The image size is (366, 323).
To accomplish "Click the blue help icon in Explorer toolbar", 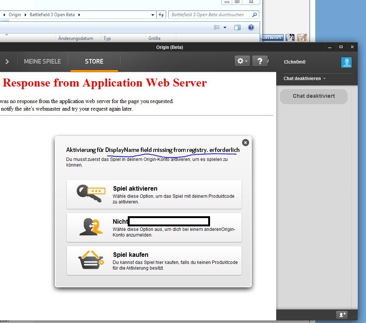I will pos(251,27).
